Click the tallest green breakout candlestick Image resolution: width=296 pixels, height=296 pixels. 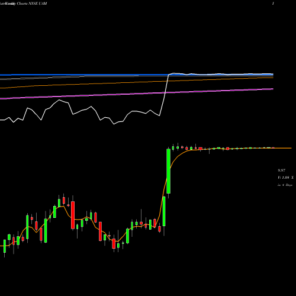click(169, 171)
